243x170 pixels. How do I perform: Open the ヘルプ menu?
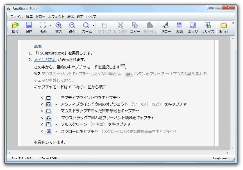coord(91,17)
